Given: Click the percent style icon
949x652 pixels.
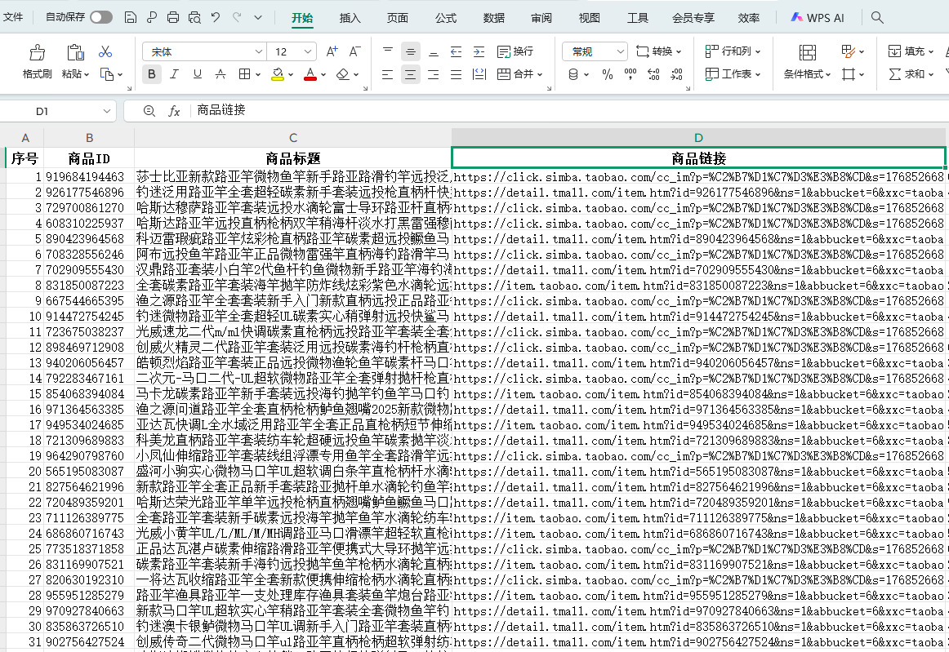Looking at the screenshot, I should tap(607, 74).
